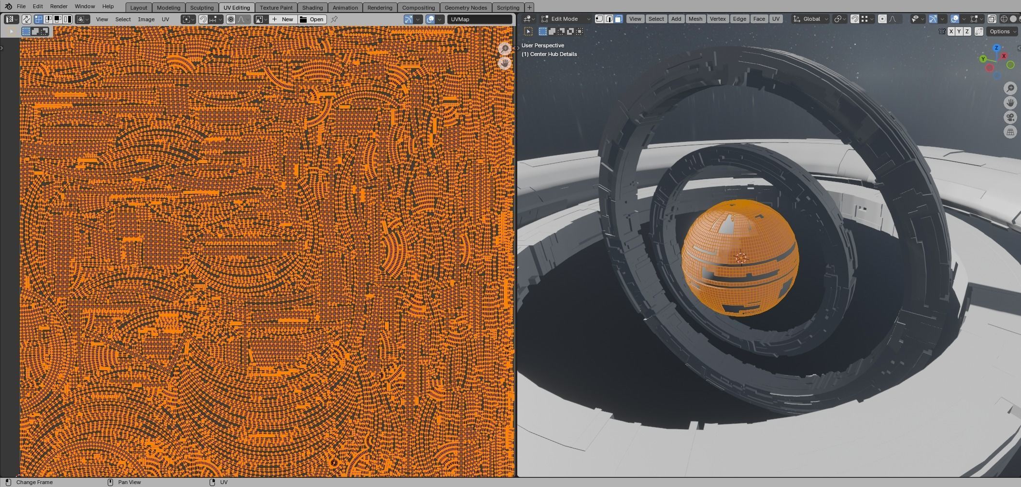Select new-selection box mode in UV editor
The height and width of the screenshot is (487, 1021).
tap(26, 31)
